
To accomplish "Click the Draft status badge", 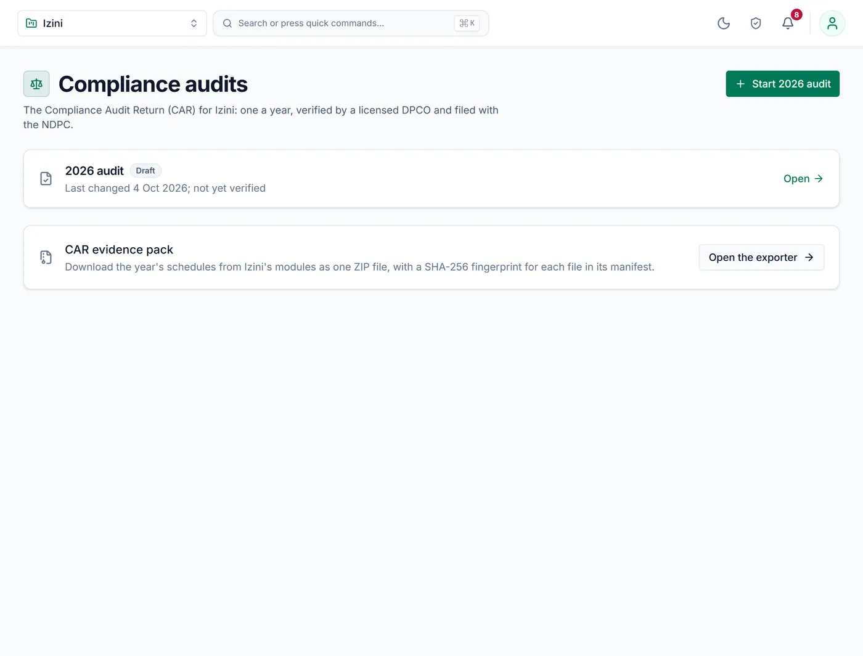I will click(x=145, y=171).
